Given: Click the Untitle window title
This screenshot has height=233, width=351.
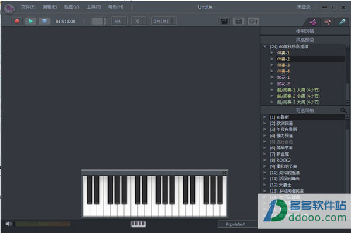Looking at the screenshot, I should tap(205, 7).
